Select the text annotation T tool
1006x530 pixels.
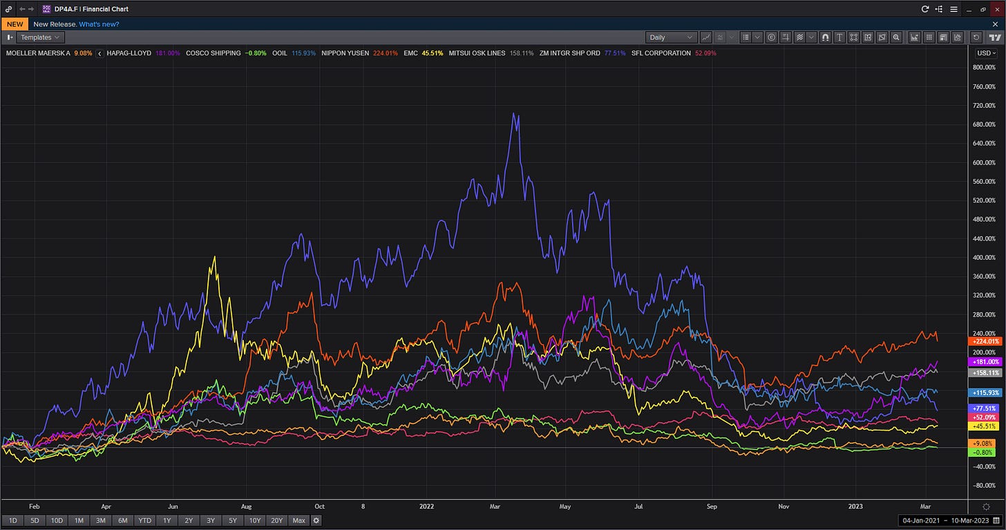click(x=839, y=37)
